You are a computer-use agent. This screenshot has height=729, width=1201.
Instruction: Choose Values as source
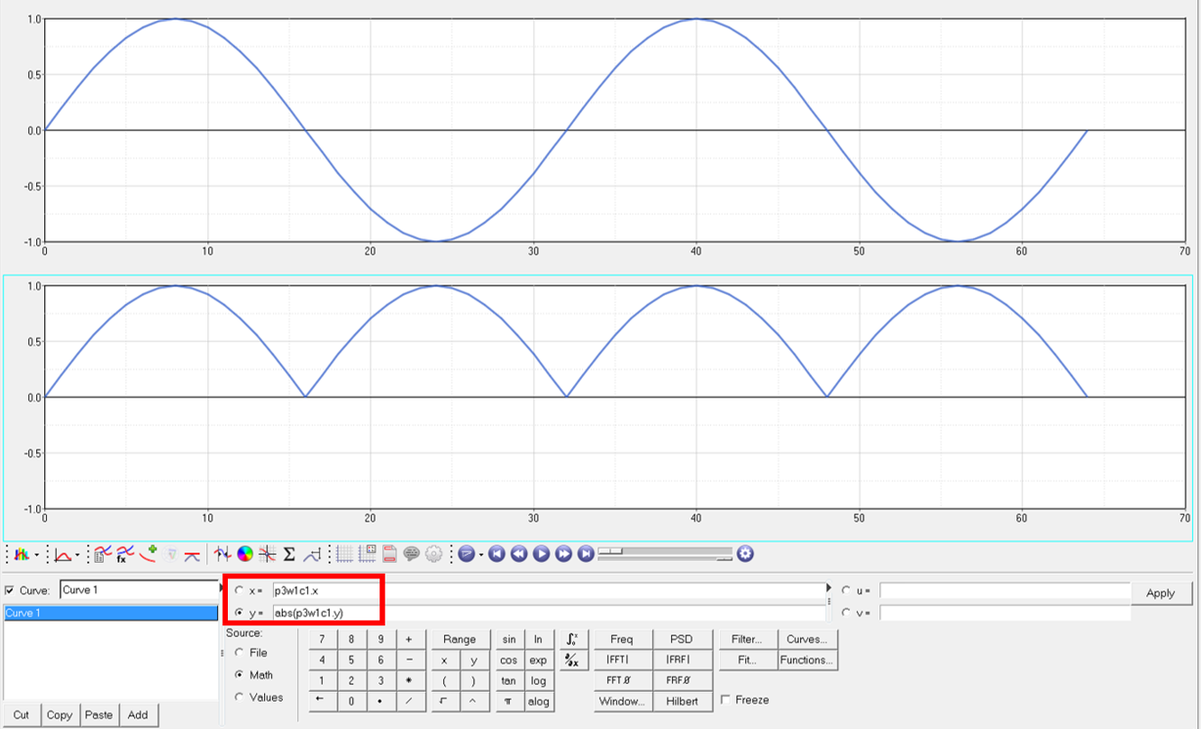pyautogui.click(x=240, y=698)
